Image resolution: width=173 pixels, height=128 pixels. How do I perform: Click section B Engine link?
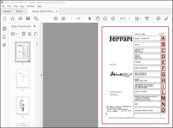(149, 45)
